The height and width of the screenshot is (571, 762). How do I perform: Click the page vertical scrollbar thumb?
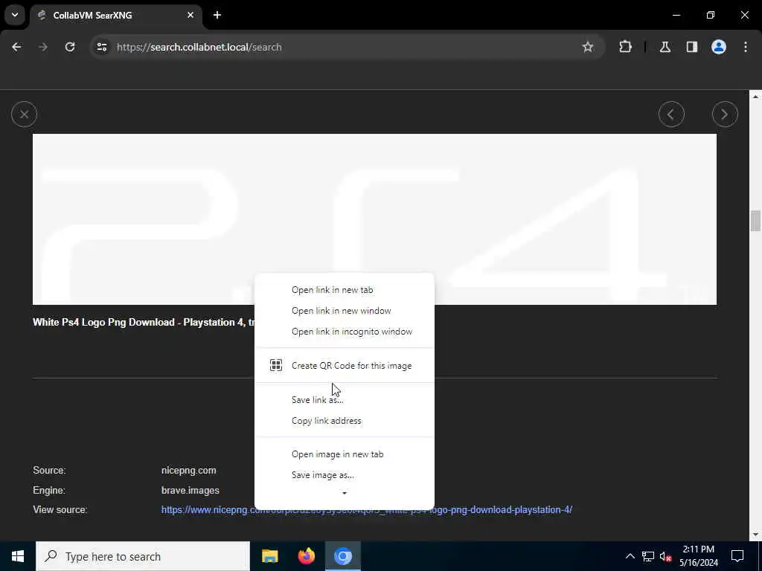click(x=755, y=221)
